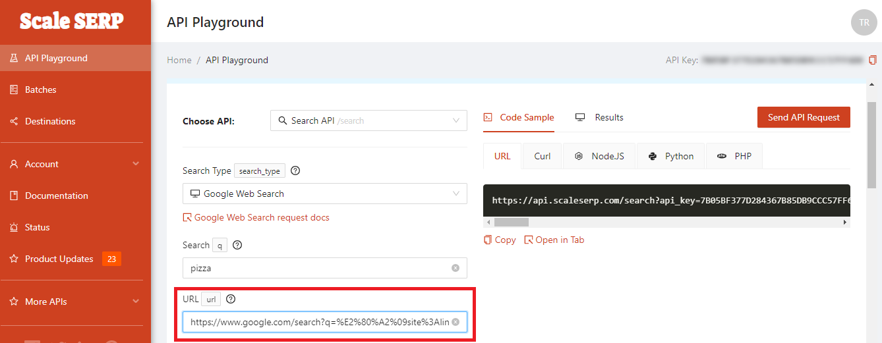The width and height of the screenshot is (882, 343).
Task: Click the Scale SERP logo
Action: (71, 21)
